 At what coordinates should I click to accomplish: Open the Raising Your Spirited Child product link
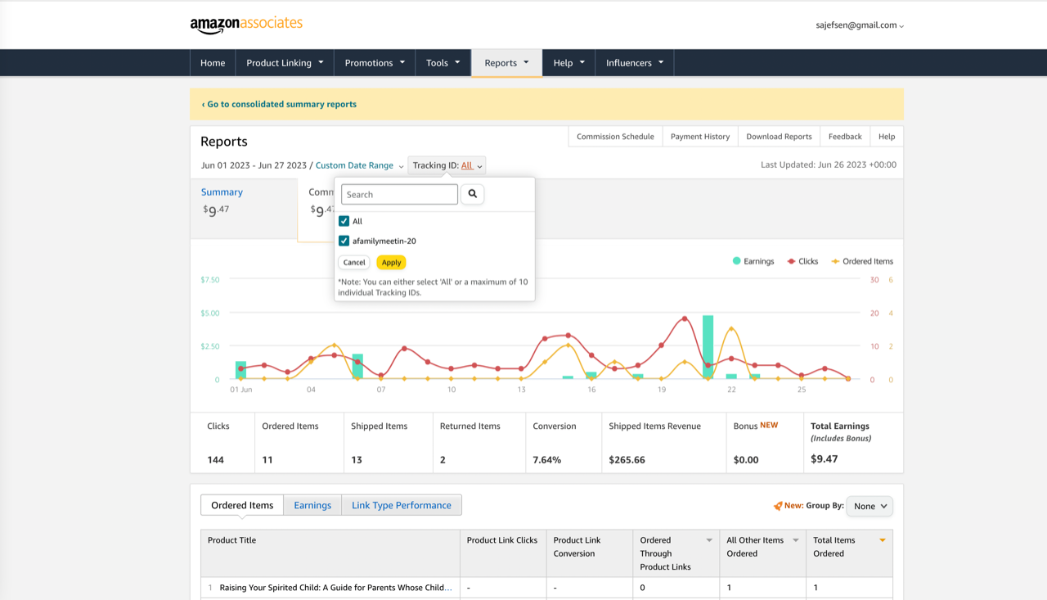click(336, 588)
